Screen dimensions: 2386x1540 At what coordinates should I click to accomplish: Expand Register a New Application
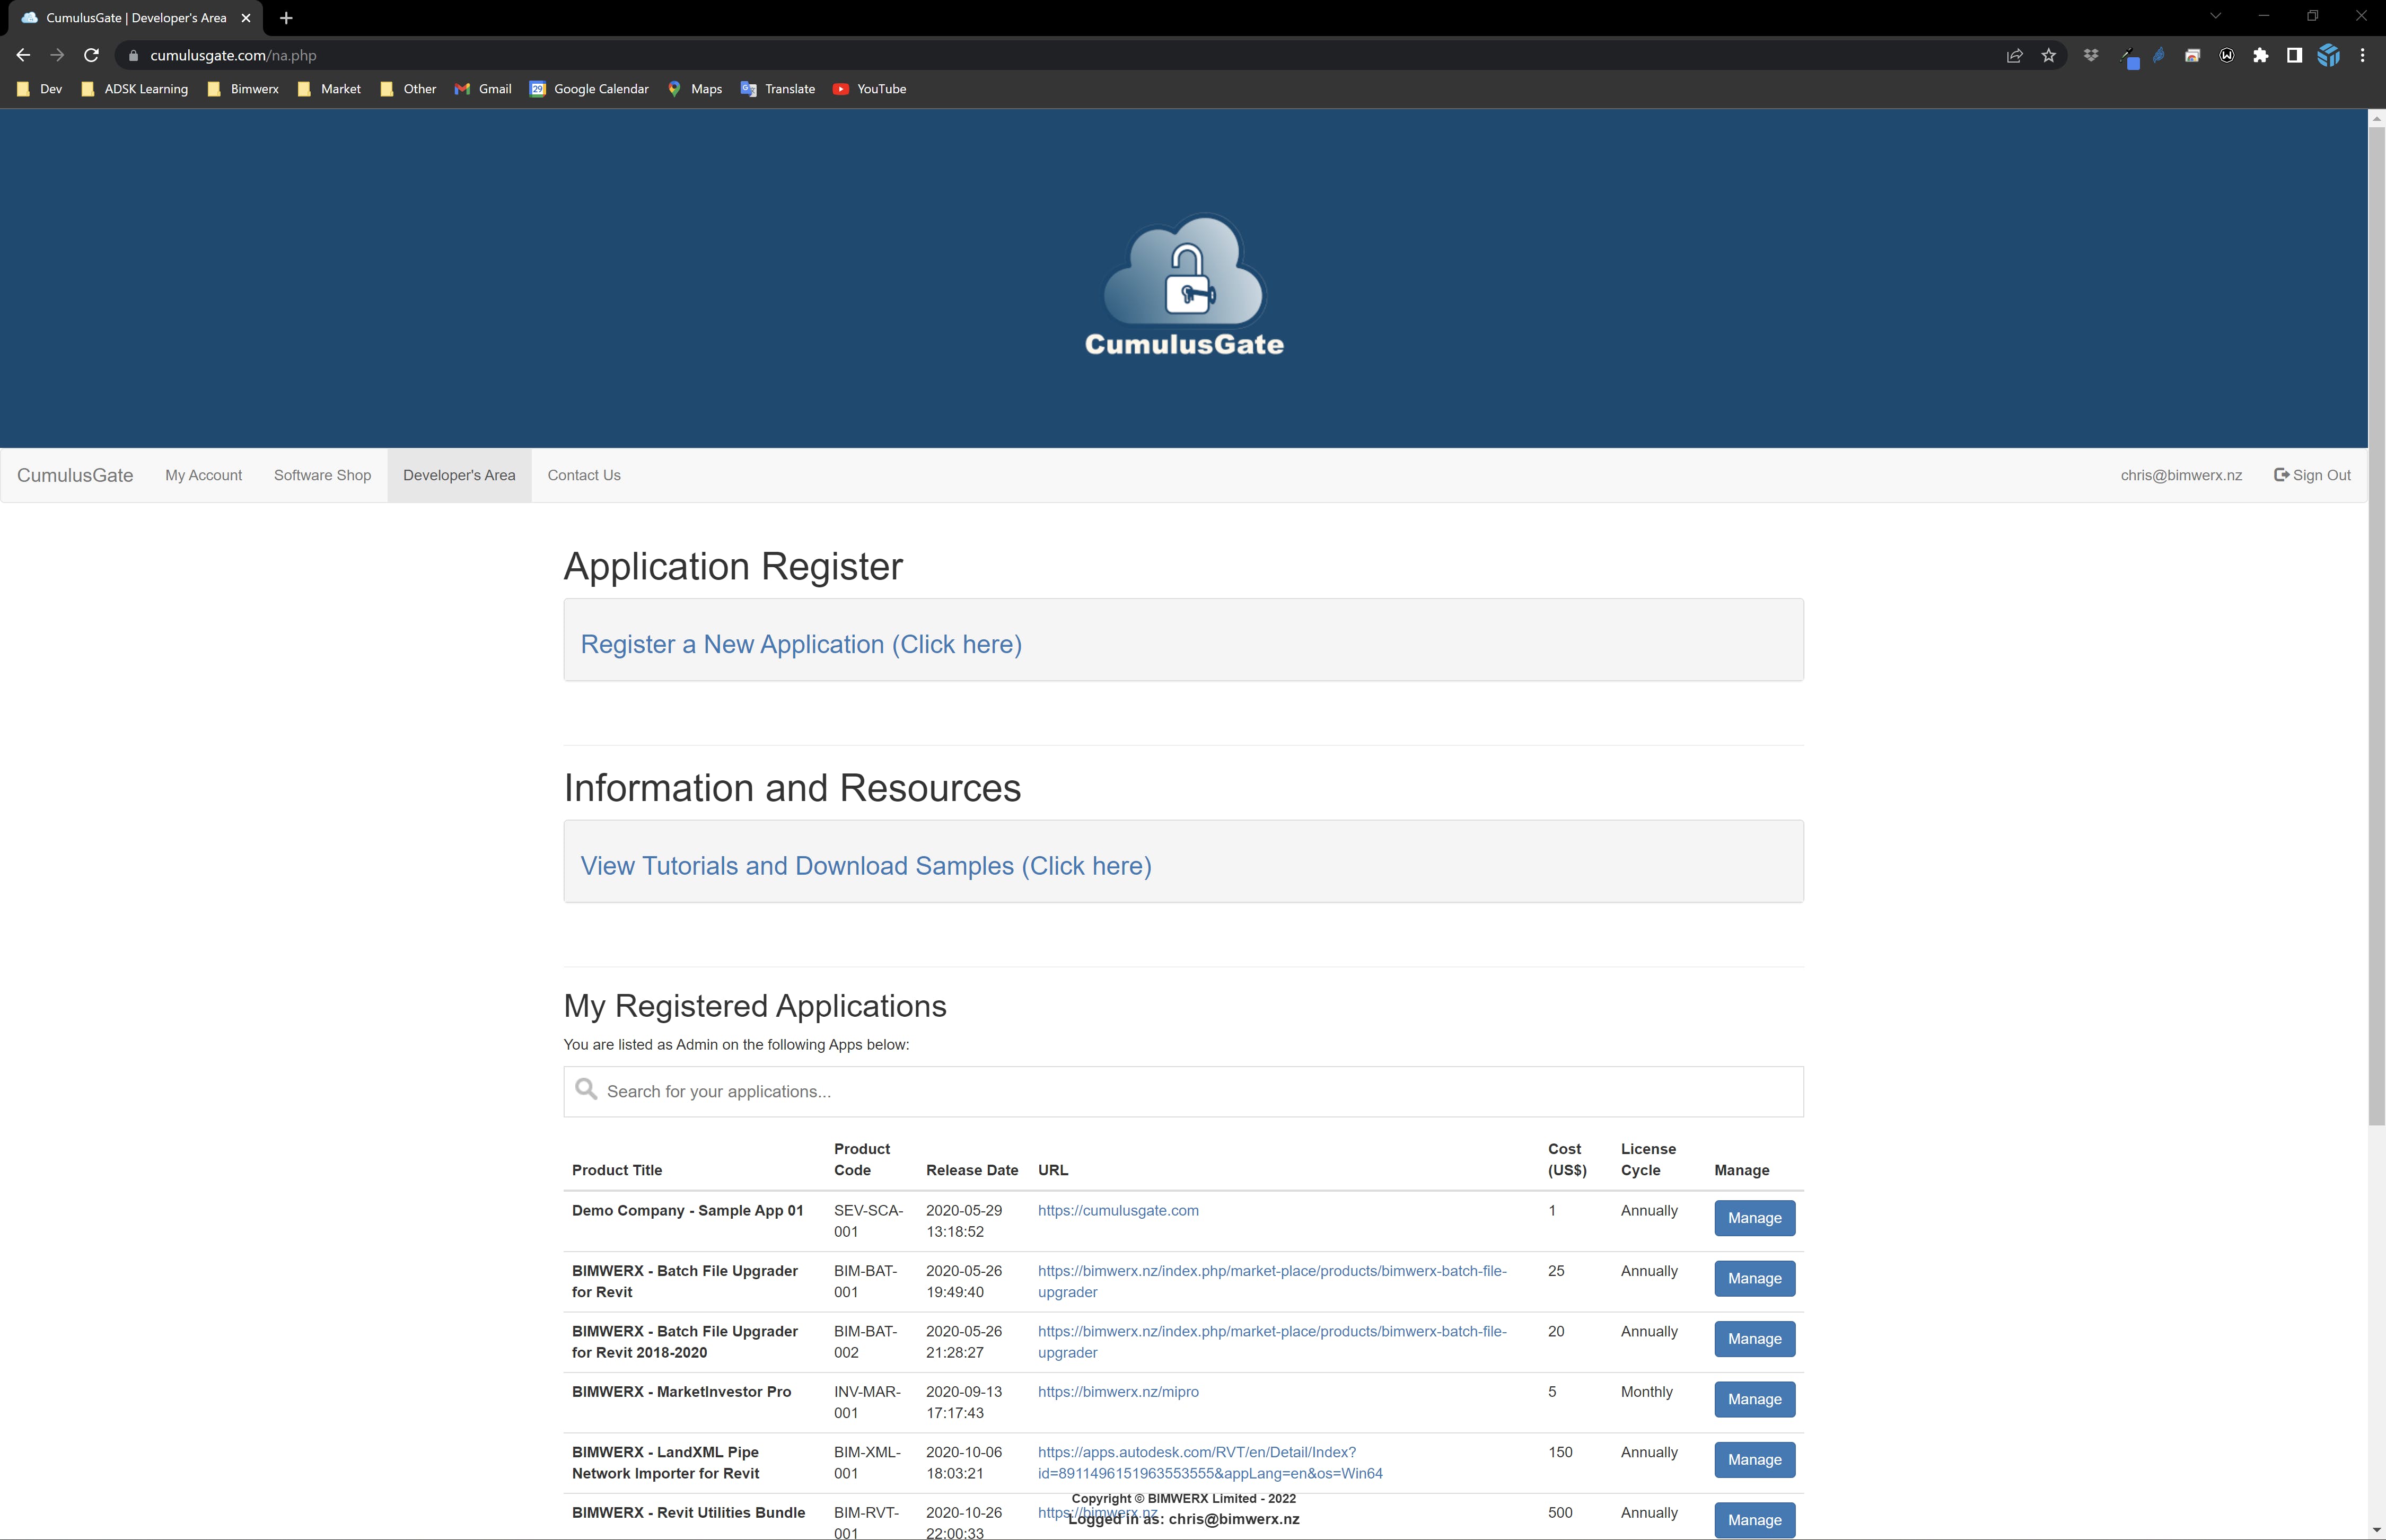click(x=801, y=644)
